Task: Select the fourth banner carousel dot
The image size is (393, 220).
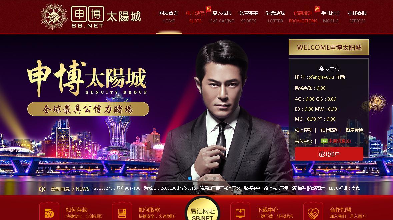Action: point(215,178)
